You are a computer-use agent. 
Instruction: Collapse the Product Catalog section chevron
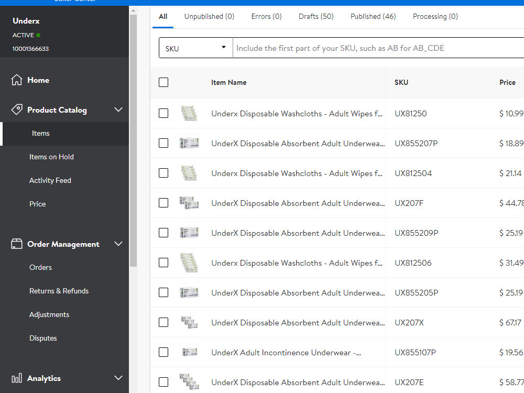pos(118,110)
